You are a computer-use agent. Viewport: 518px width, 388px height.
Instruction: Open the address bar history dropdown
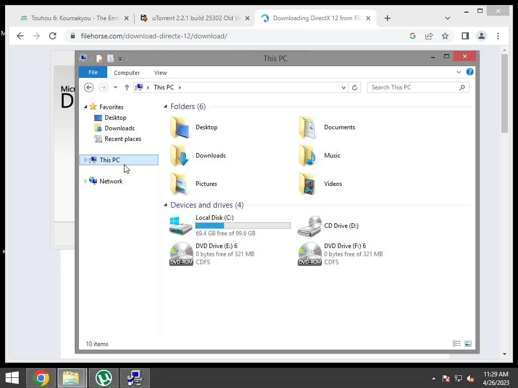(x=343, y=87)
